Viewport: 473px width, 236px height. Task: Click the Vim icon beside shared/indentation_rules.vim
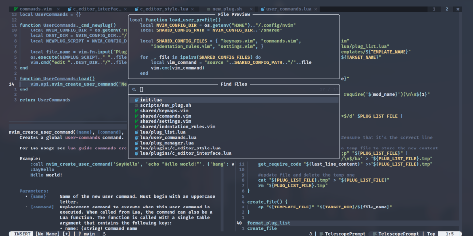tap(136, 127)
